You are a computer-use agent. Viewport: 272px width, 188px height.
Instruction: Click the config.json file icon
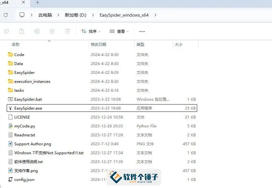pos(11,179)
